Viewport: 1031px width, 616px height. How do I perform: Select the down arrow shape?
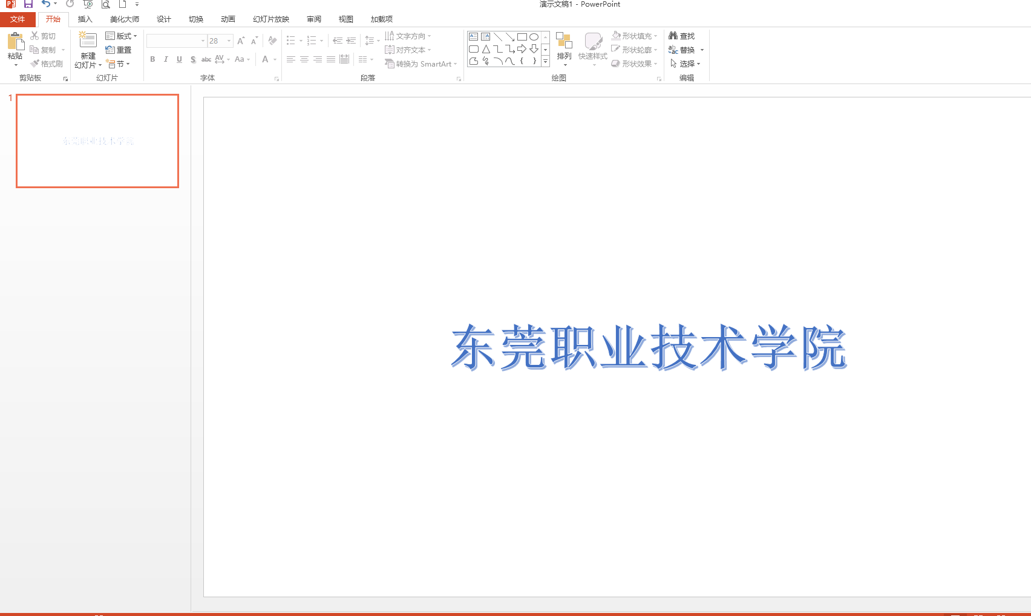pos(534,49)
